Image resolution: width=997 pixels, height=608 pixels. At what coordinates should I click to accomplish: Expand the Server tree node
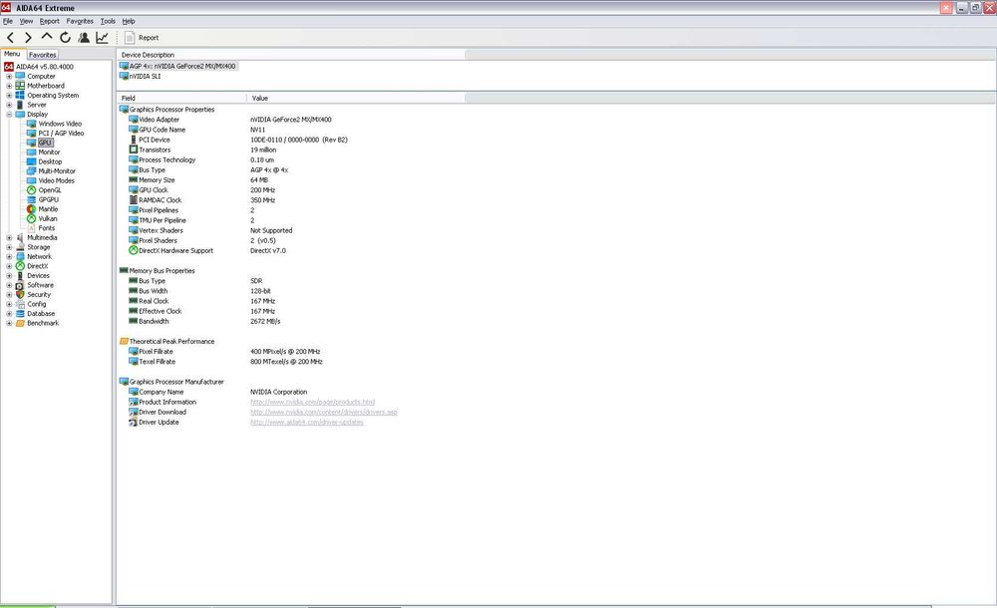(x=9, y=105)
